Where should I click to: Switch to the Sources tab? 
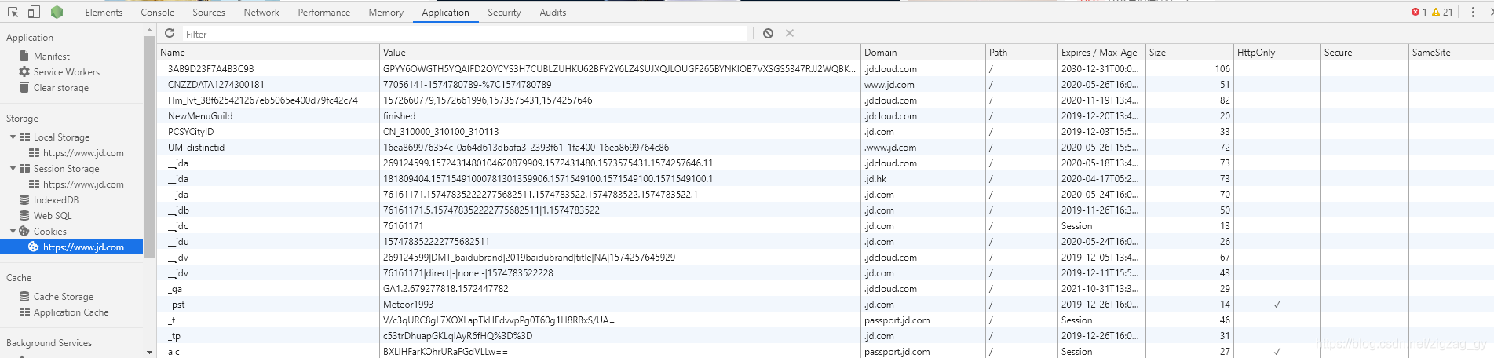click(x=209, y=13)
